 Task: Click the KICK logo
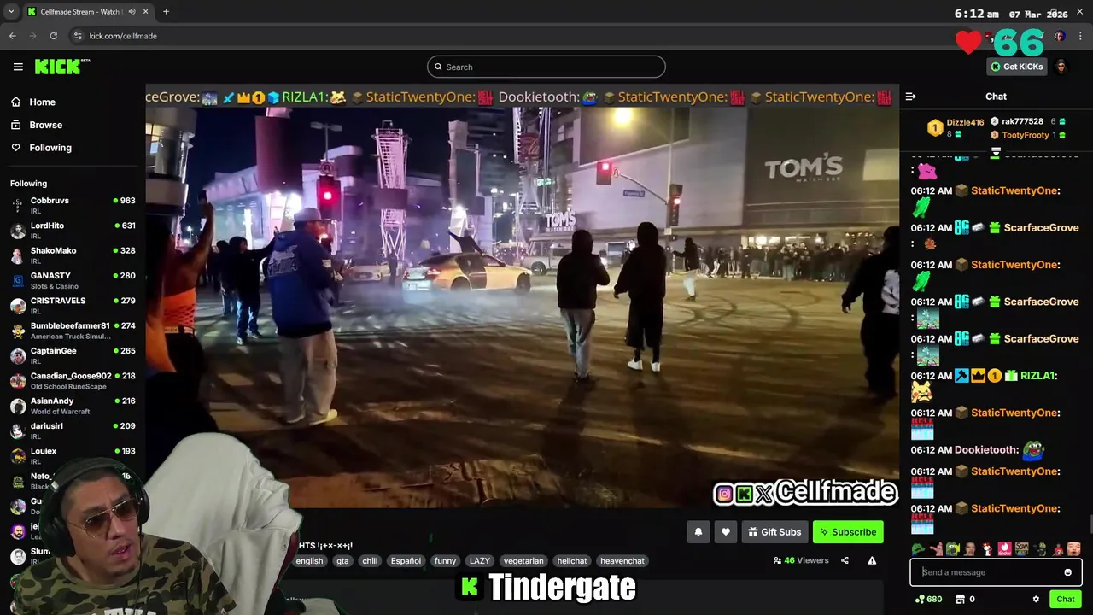coord(61,67)
